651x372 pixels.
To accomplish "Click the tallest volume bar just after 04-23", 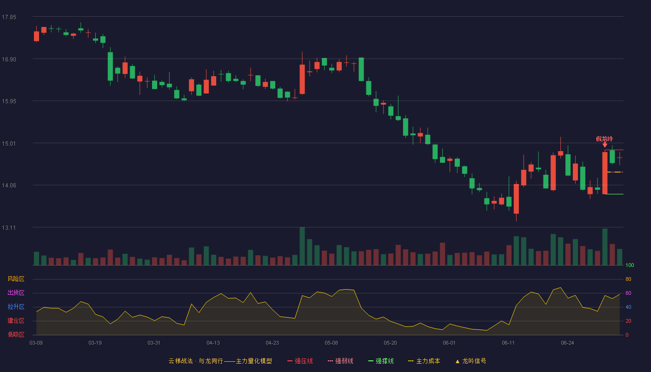I will [302, 246].
